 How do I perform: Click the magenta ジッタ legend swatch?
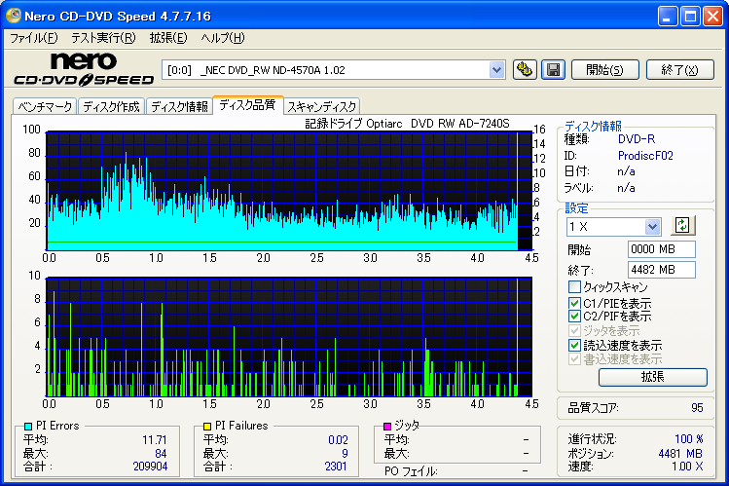(386, 426)
